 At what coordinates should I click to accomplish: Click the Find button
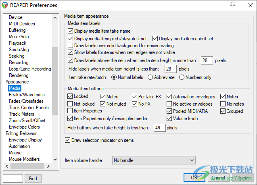coord(33,178)
